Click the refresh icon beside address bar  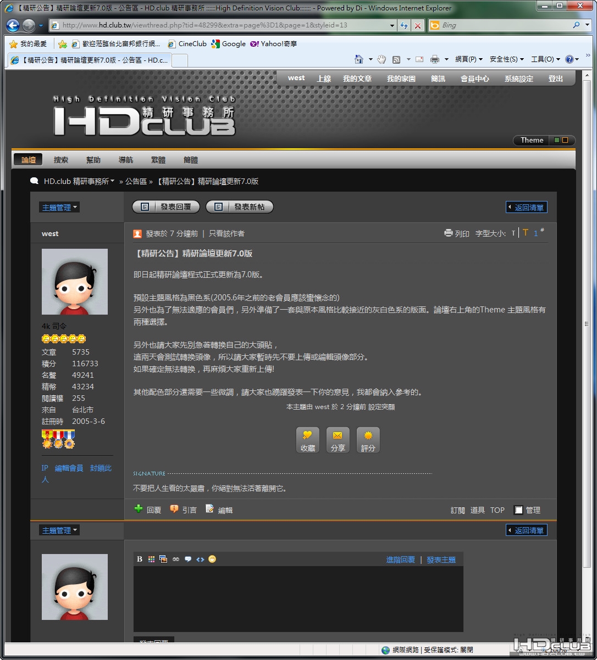tap(404, 25)
